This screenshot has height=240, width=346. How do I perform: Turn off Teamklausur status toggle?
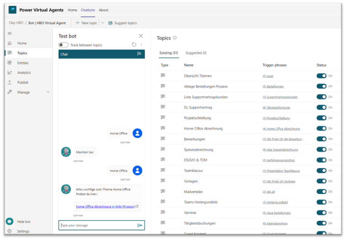pyautogui.click(x=321, y=171)
